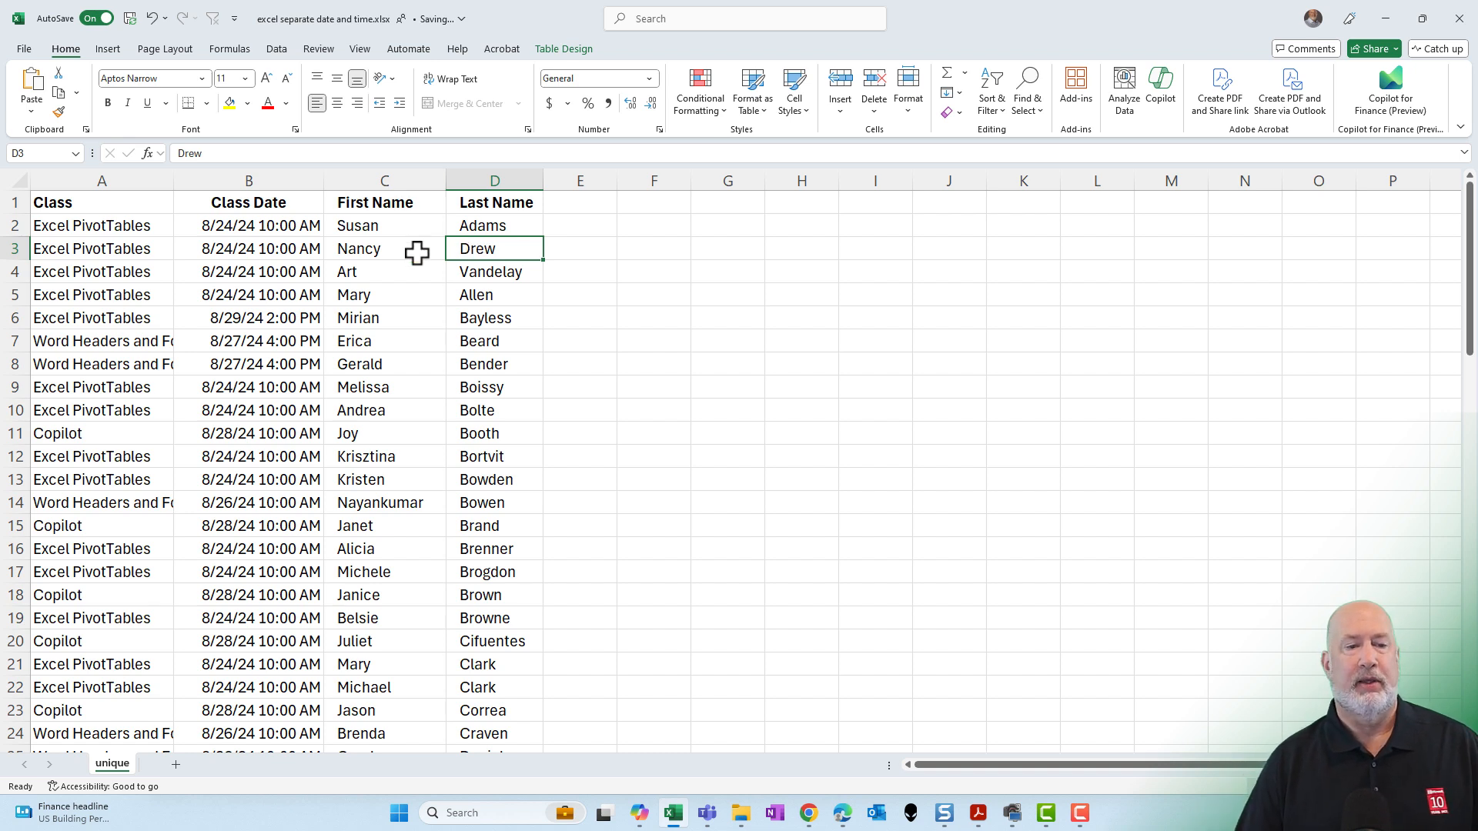
Task: Click the Merge & Center command
Action: pos(466,102)
